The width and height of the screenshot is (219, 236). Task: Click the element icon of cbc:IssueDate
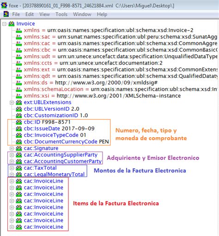[19, 129]
